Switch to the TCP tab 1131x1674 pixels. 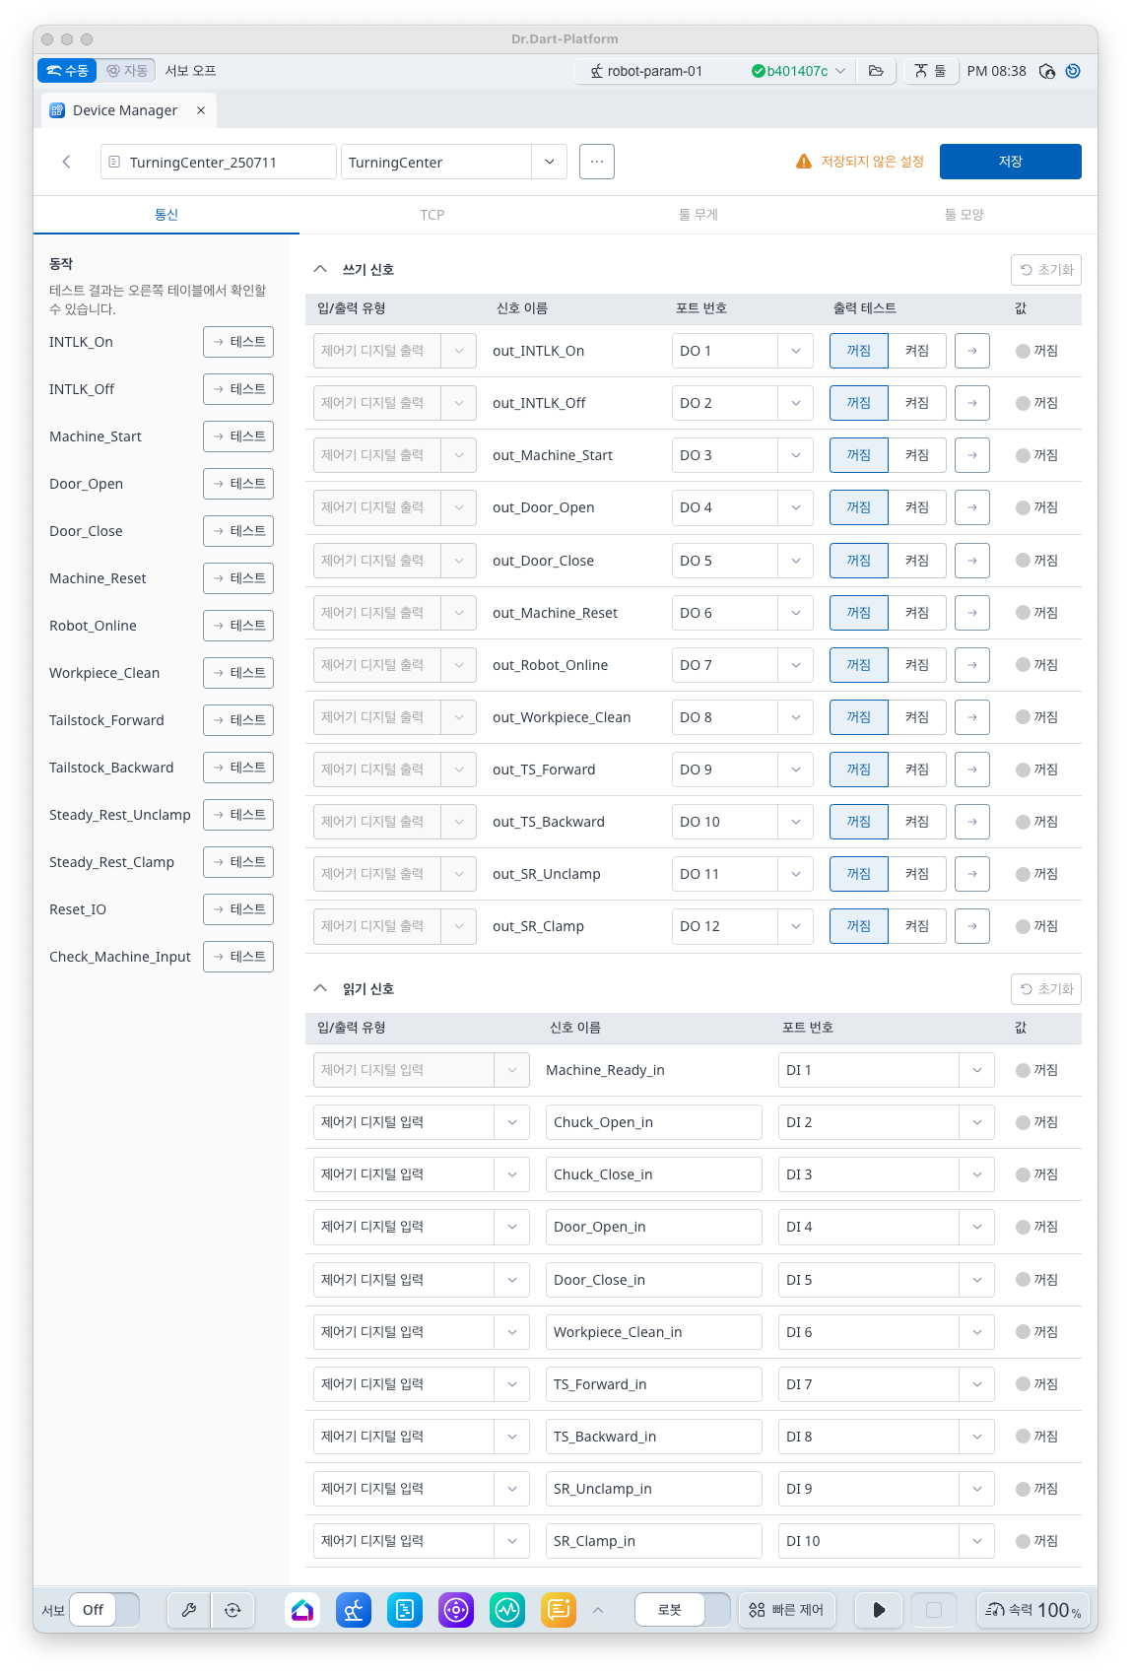click(x=432, y=215)
